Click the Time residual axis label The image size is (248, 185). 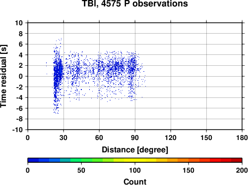click(3, 76)
